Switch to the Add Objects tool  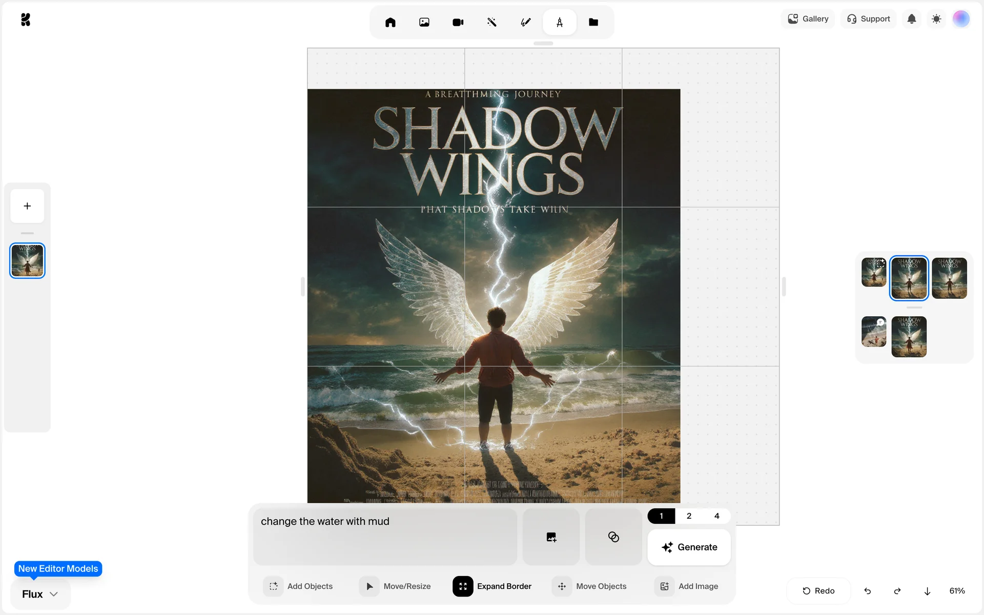pos(299,586)
